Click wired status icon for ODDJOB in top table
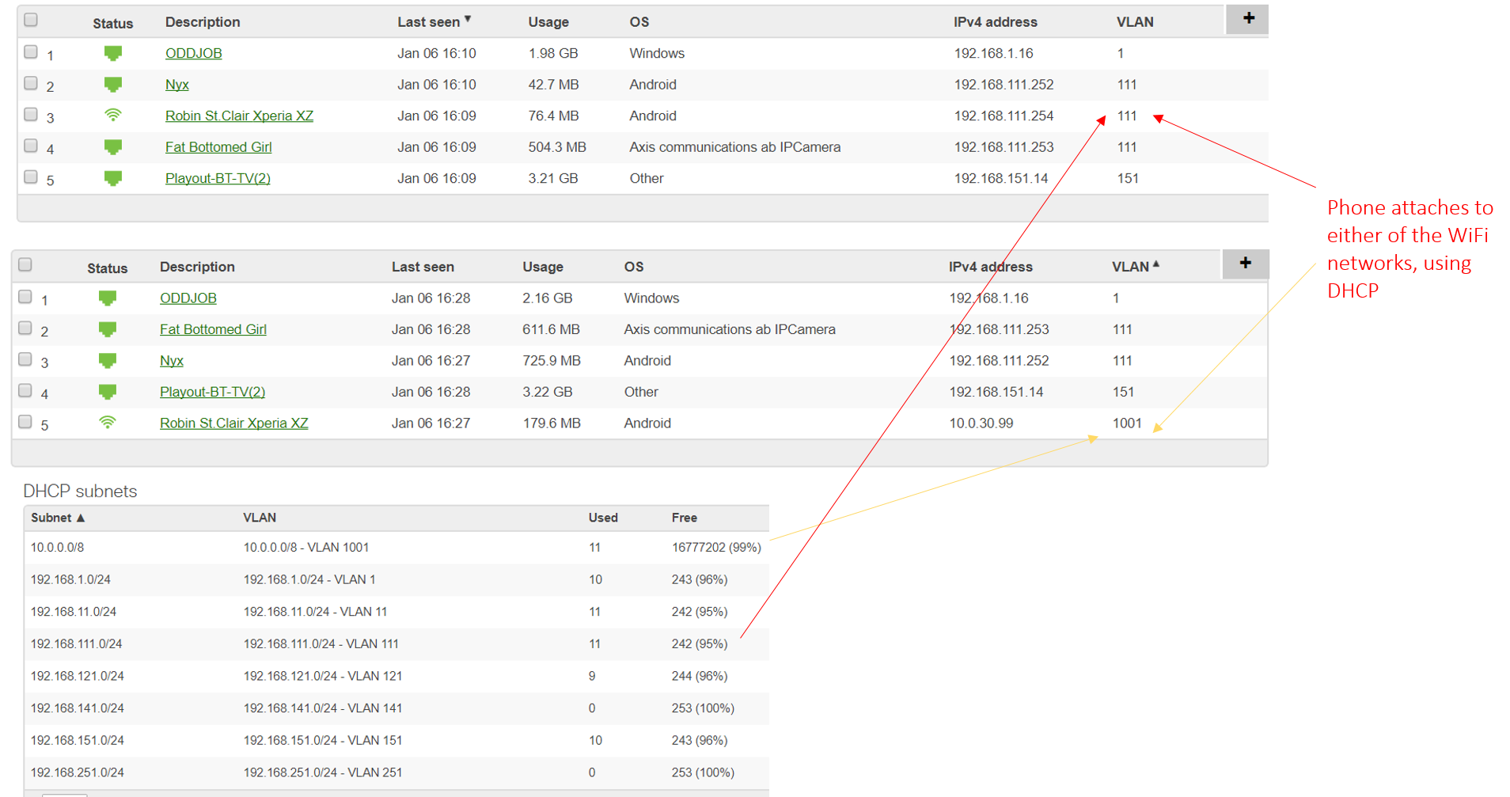The width and height of the screenshot is (1510, 797). (113, 53)
